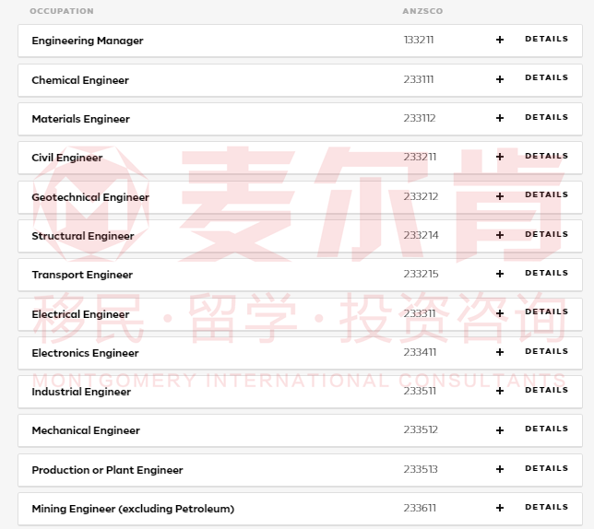Select the Electrical Engineer occupation name

(x=80, y=314)
